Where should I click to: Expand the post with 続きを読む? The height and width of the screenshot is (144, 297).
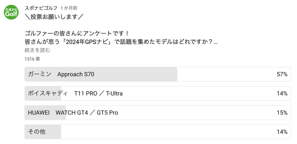37,50
